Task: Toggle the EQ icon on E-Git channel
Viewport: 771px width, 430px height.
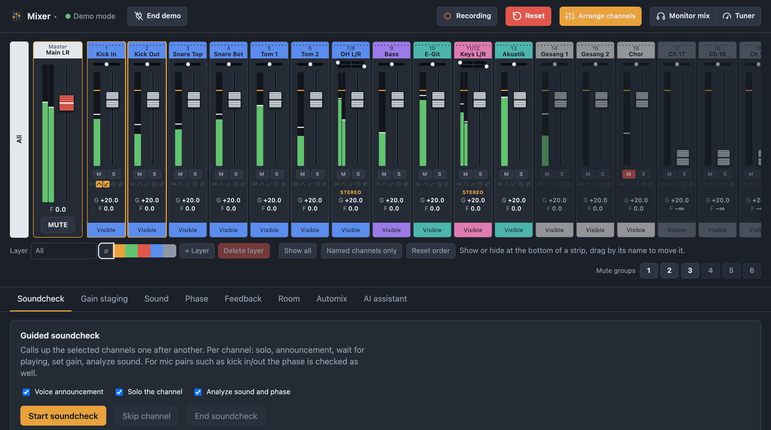Action: coord(425,184)
